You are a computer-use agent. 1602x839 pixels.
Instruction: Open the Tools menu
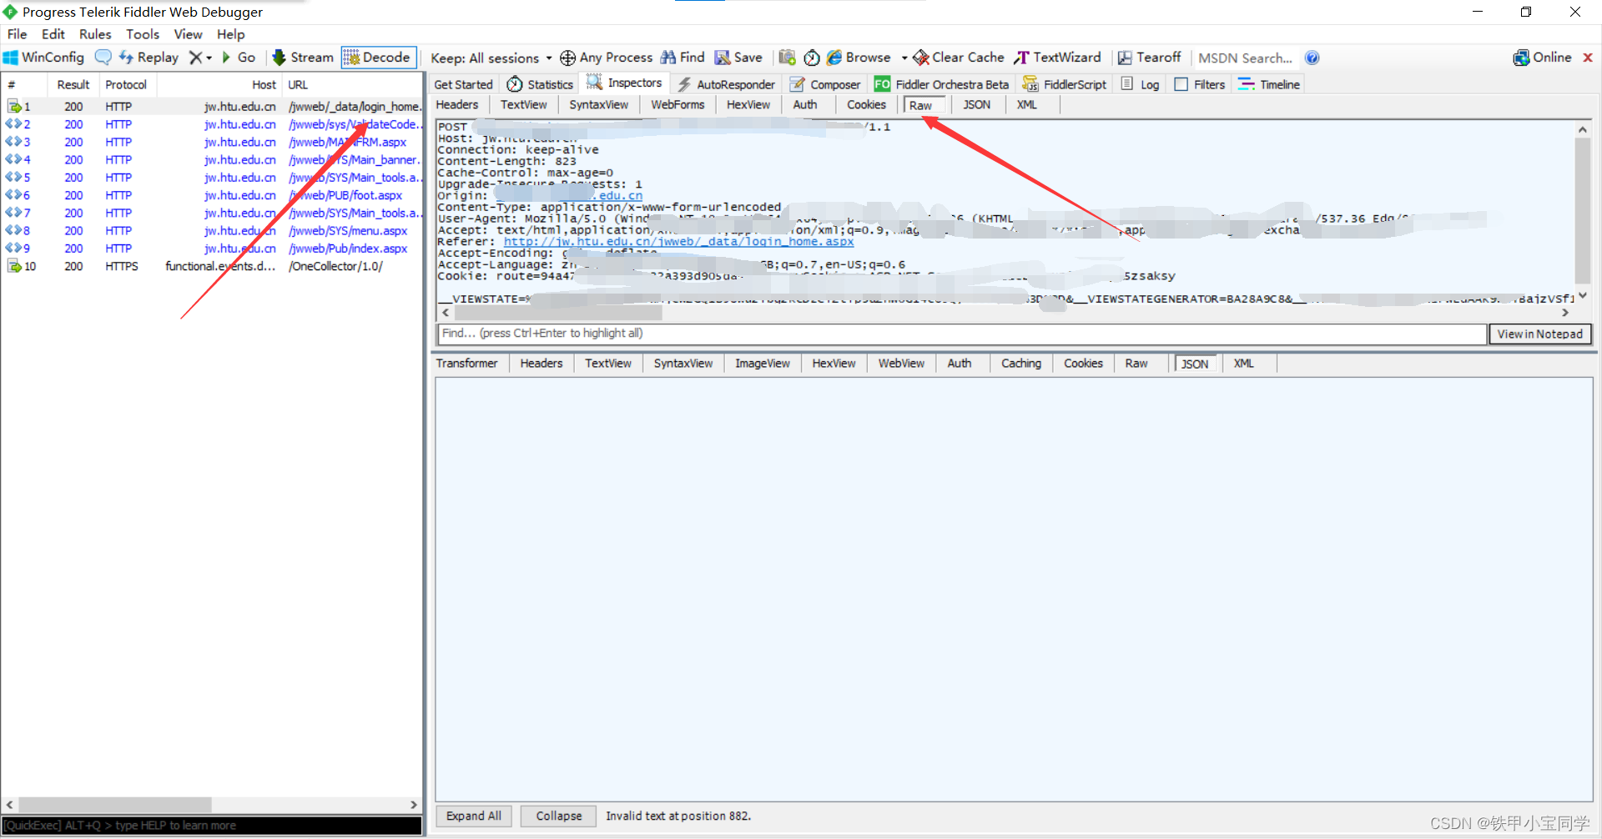coord(143,34)
